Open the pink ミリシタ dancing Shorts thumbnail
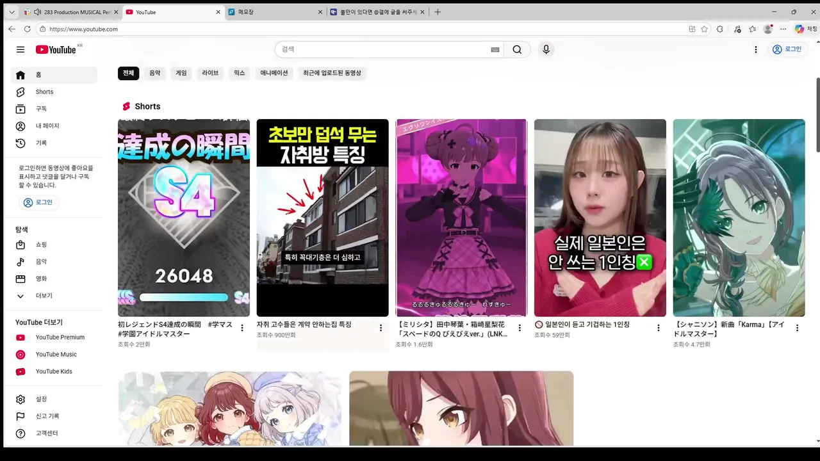The image size is (820, 461). click(x=461, y=218)
